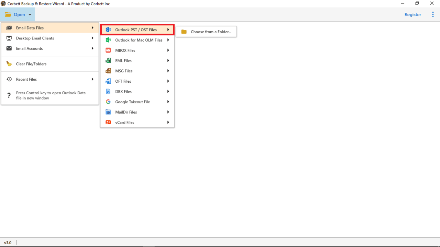Select the OFT Files entry
This screenshot has width=440, height=247.
tap(137, 81)
